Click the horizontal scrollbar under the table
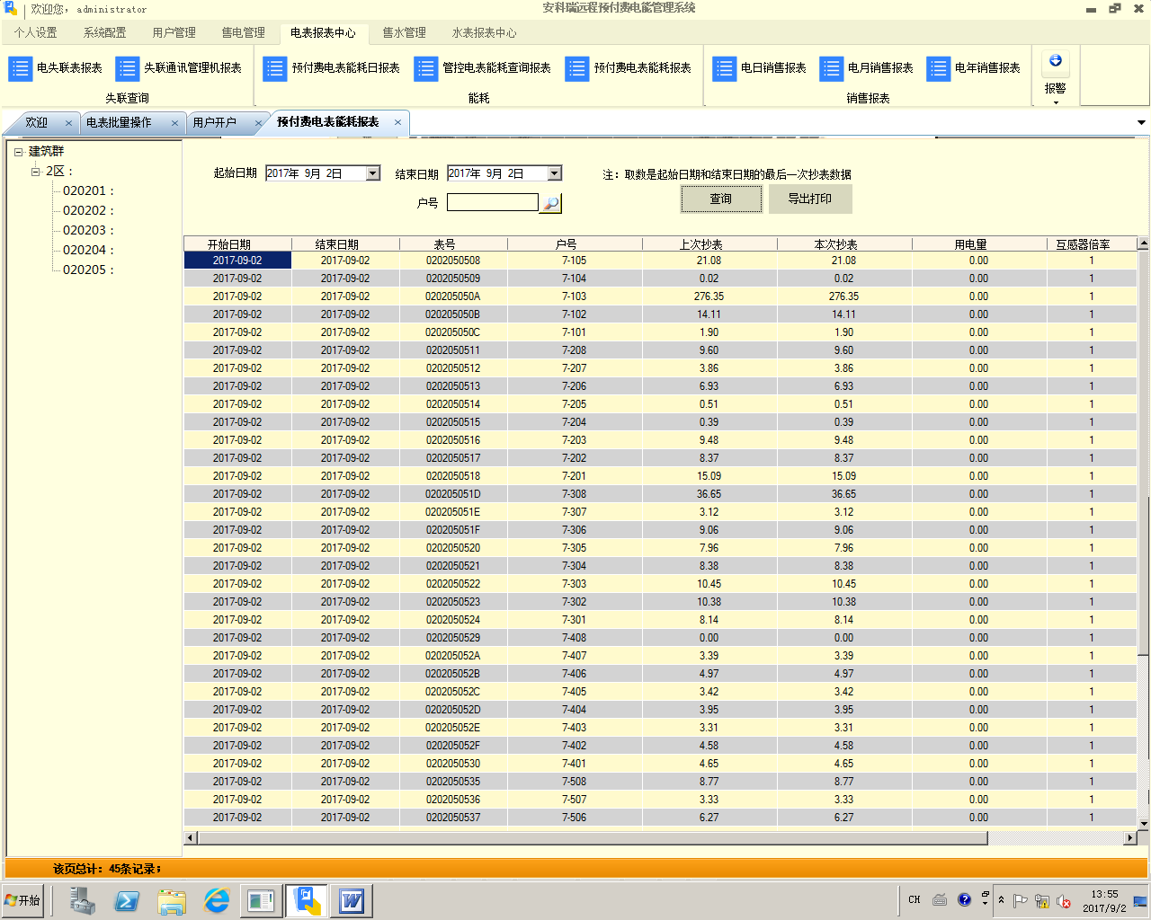Screen dimensions: 1151x920 coord(593,838)
